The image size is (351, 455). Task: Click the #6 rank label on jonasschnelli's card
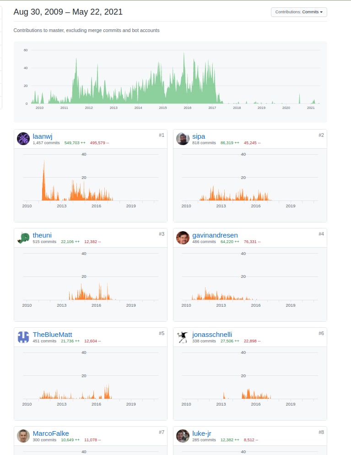pos(321,333)
